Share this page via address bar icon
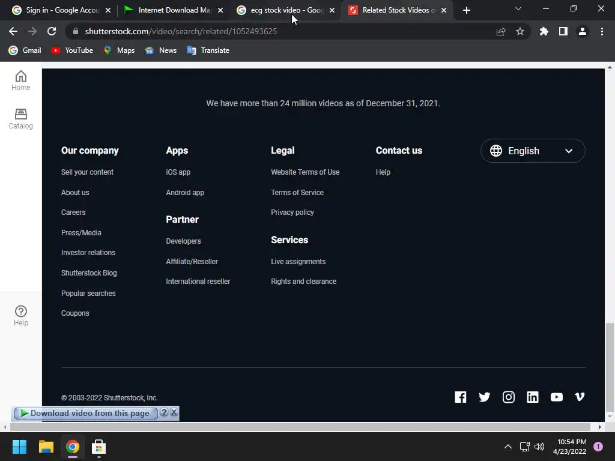Viewport: 615px width, 461px height. (501, 31)
